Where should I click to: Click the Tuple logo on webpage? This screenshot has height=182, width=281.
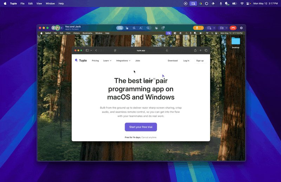point(81,60)
